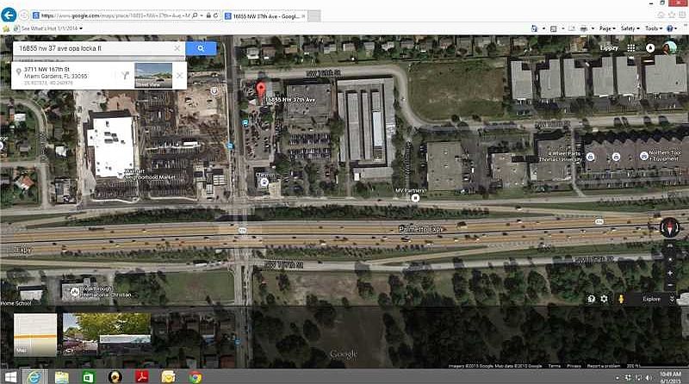Open the Tools menu dropdown
Image resolution: width=689 pixels, height=384 pixels.
tap(654, 28)
